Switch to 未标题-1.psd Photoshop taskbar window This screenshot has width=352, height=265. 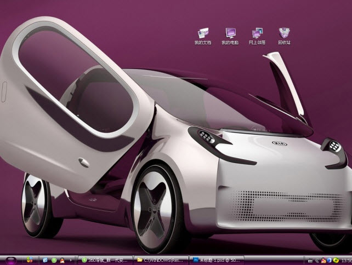(x=216, y=260)
